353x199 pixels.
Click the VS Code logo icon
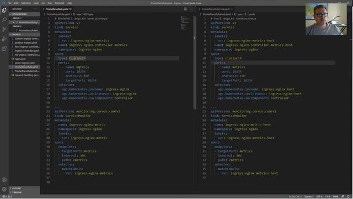(x=3, y=3)
